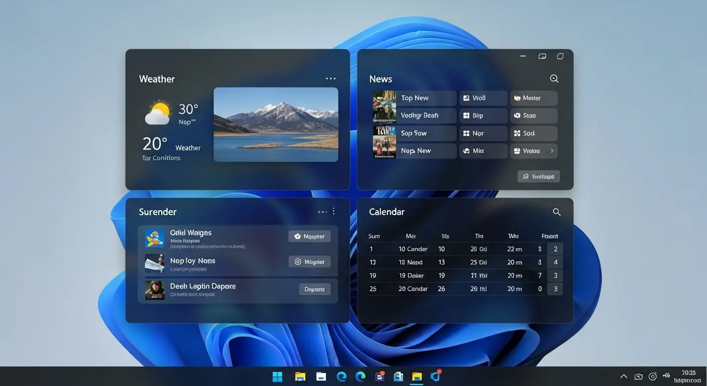Open the "Nep New" news item

[427, 151]
